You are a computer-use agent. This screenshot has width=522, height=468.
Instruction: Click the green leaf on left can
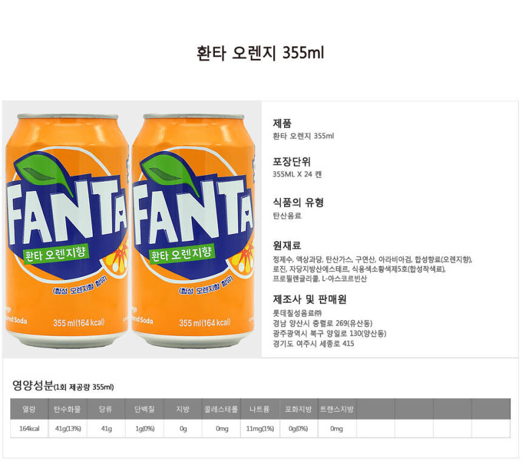pyautogui.click(x=42, y=170)
